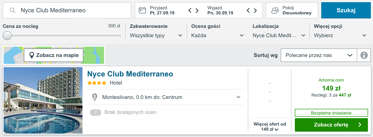
Task: Click the Zobacz ofertę button
Action: coord(331,125)
